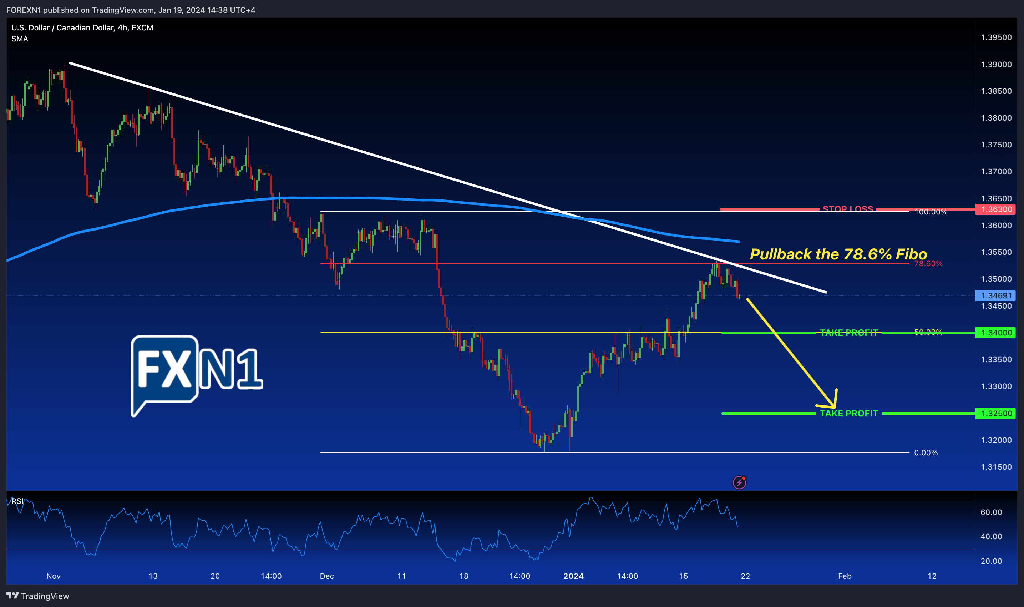Click the 1.35500 price axis value

996,252
